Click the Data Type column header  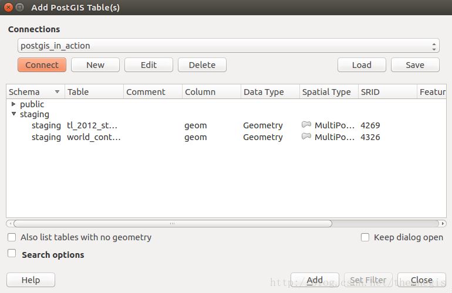(x=271, y=92)
